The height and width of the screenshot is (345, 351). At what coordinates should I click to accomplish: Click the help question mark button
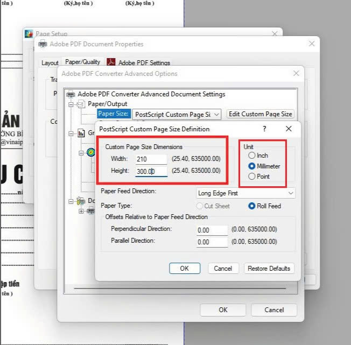click(x=264, y=129)
